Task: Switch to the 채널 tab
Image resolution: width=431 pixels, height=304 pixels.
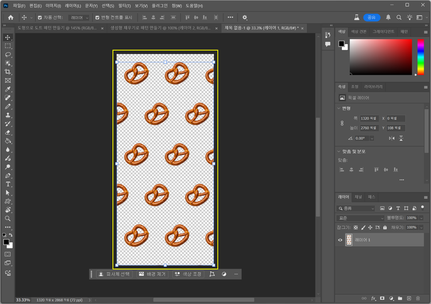Action: coord(358,197)
